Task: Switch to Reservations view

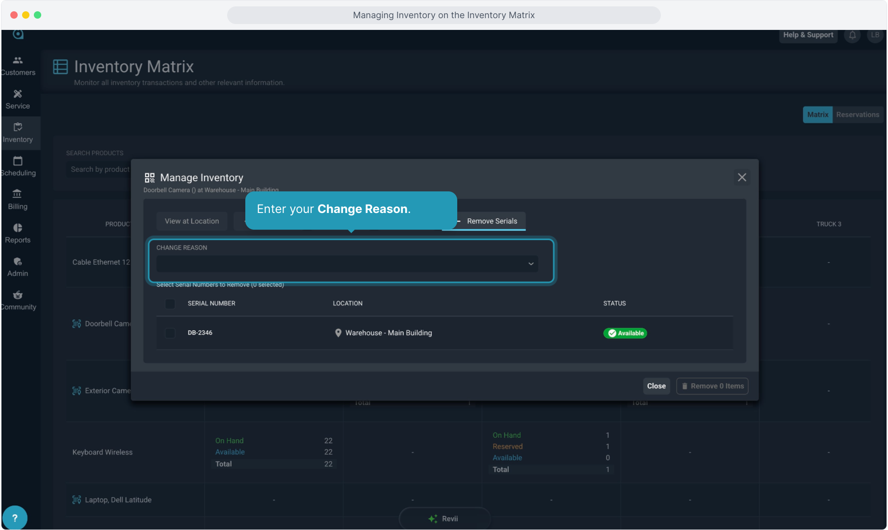Action: (857, 115)
